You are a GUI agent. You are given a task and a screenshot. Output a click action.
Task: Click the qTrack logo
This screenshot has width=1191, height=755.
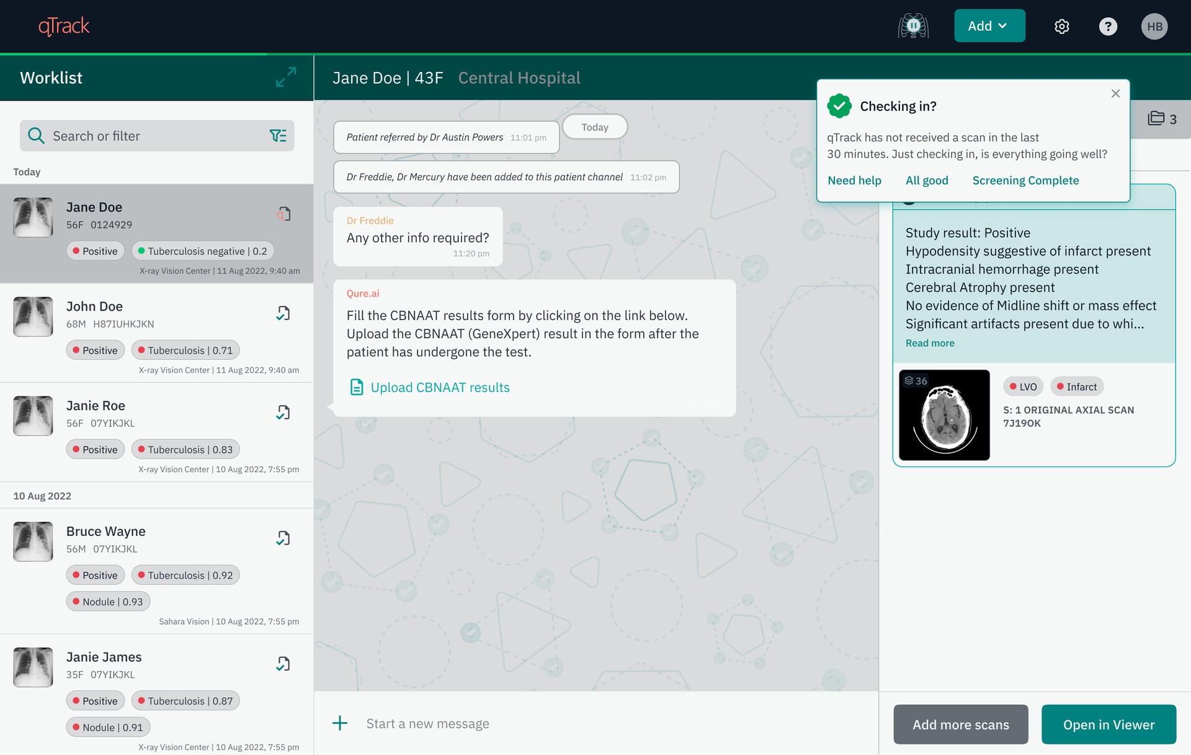64,26
